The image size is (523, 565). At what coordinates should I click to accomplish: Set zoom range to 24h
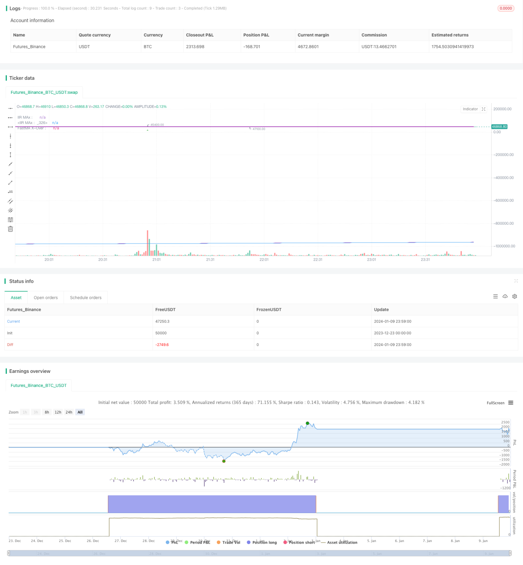click(x=69, y=412)
